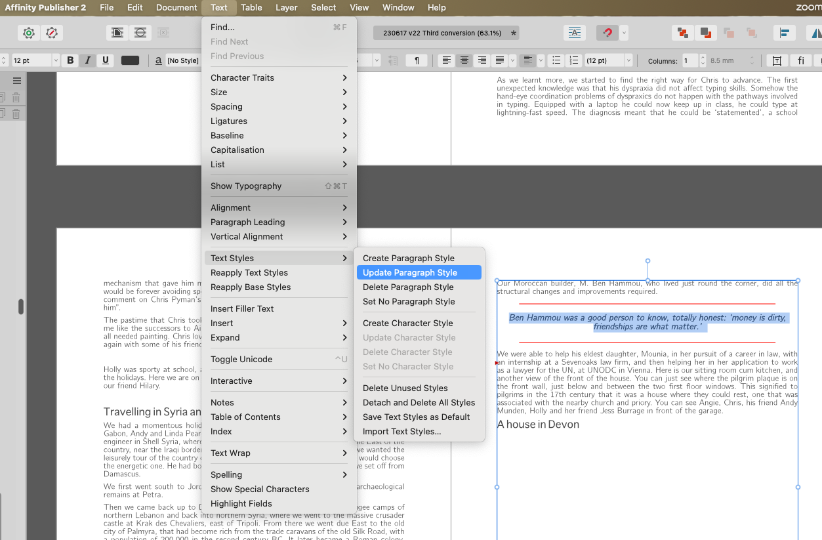Toggle italic formatting in the toolbar
Screen dimensions: 822x540
(88, 60)
